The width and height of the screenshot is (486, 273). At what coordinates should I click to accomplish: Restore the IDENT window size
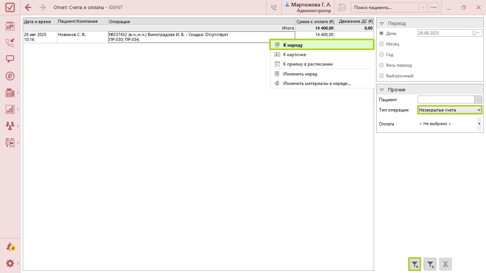coord(464,8)
